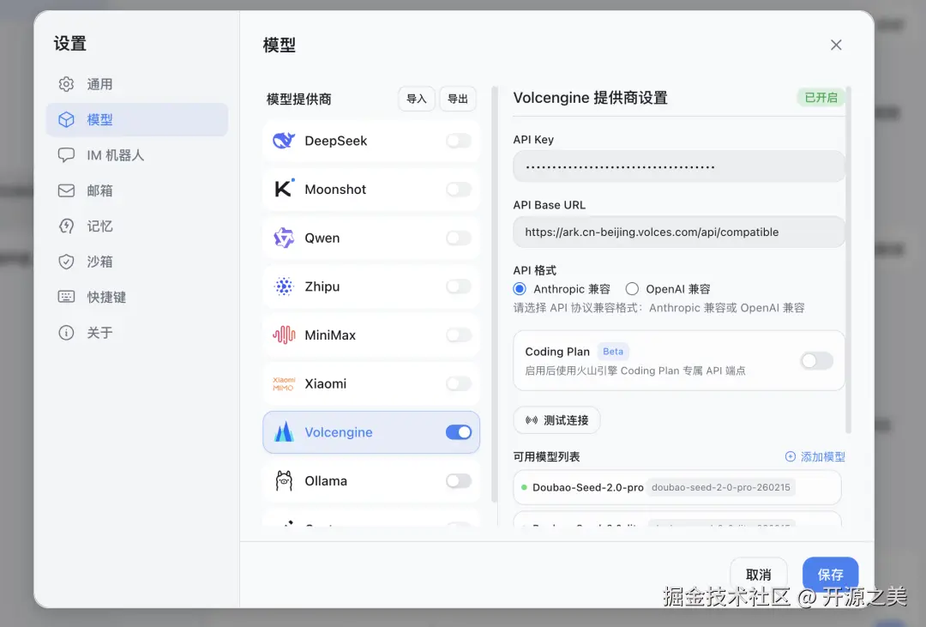This screenshot has width=926, height=627.
Task: Click into the API Base URL field
Action: tap(678, 232)
